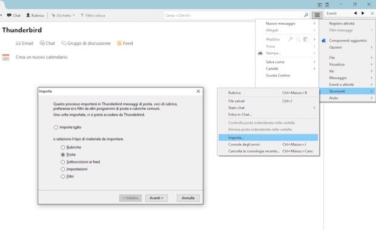Select the Importa tutto radio button

[56, 128]
